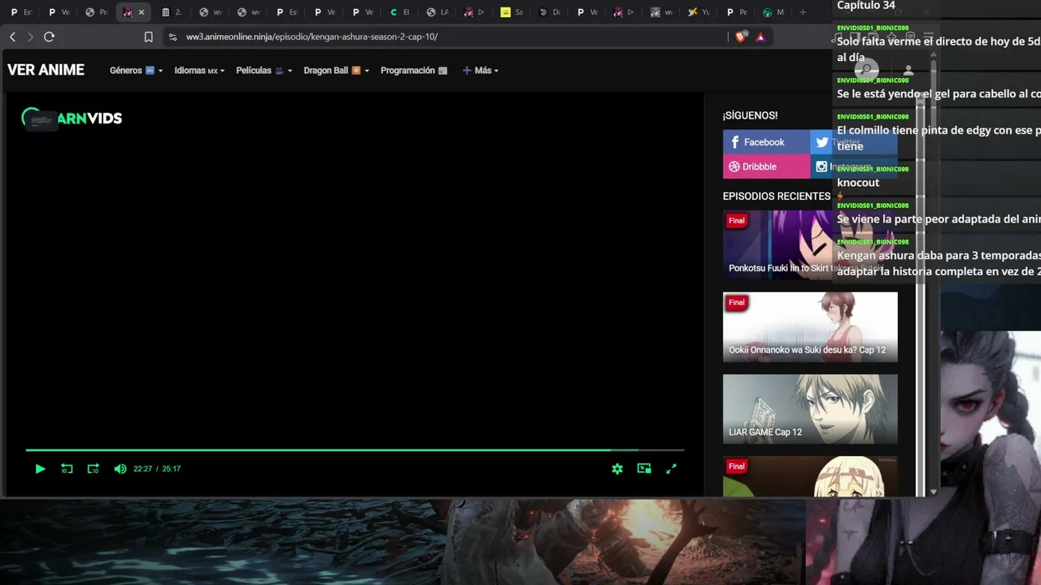Click the EPISODIOS RECIENTES heading
Screen dimensions: 1041x585
click(777, 196)
